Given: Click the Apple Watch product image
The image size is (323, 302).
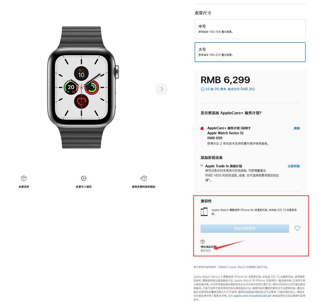Looking at the screenshot, I should pyautogui.click(x=83, y=88).
